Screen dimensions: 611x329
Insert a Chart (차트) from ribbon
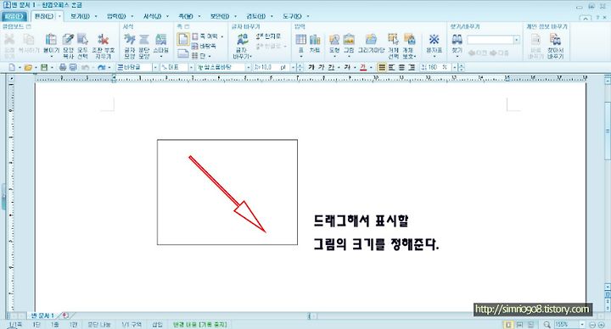pyautogui.click(x=315, y=40)
